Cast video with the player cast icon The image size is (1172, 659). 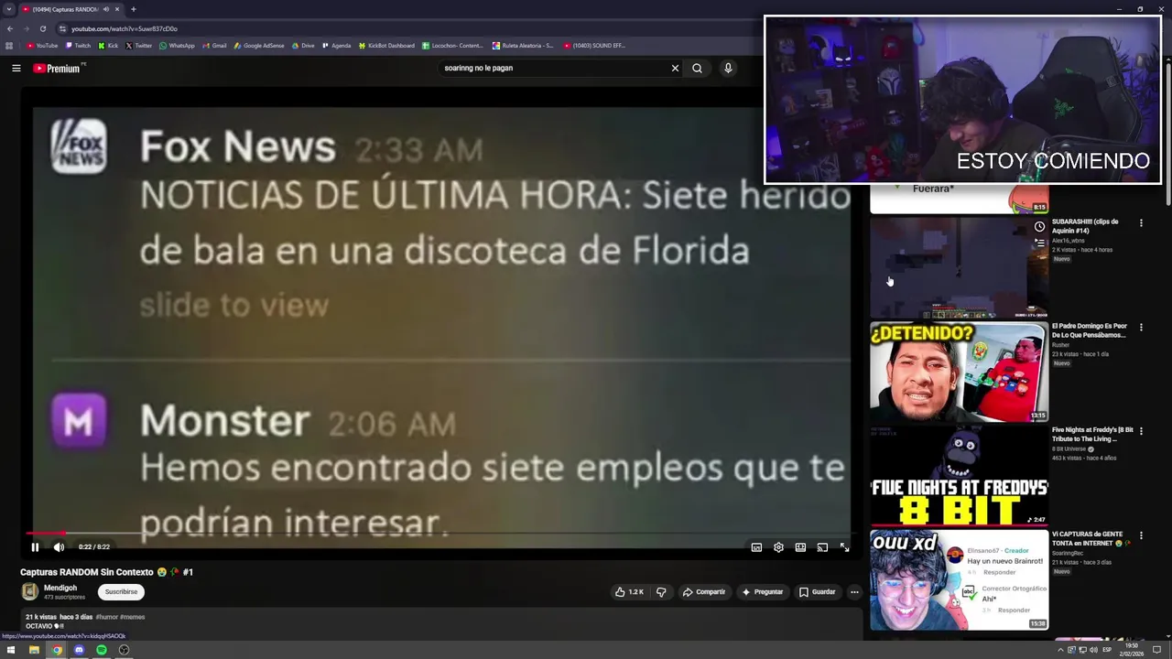click(822, 547)
